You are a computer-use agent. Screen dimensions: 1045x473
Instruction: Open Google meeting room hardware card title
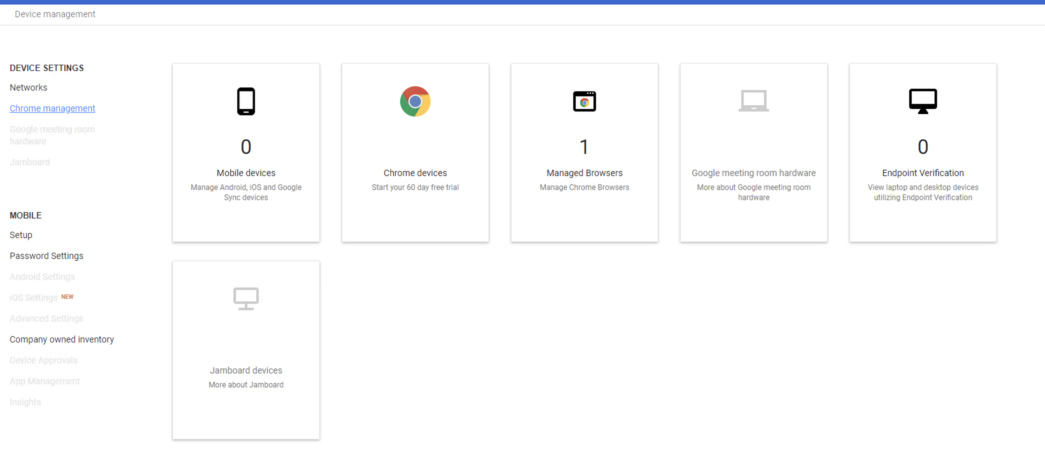pyautogui.click(x=753, y=173)
